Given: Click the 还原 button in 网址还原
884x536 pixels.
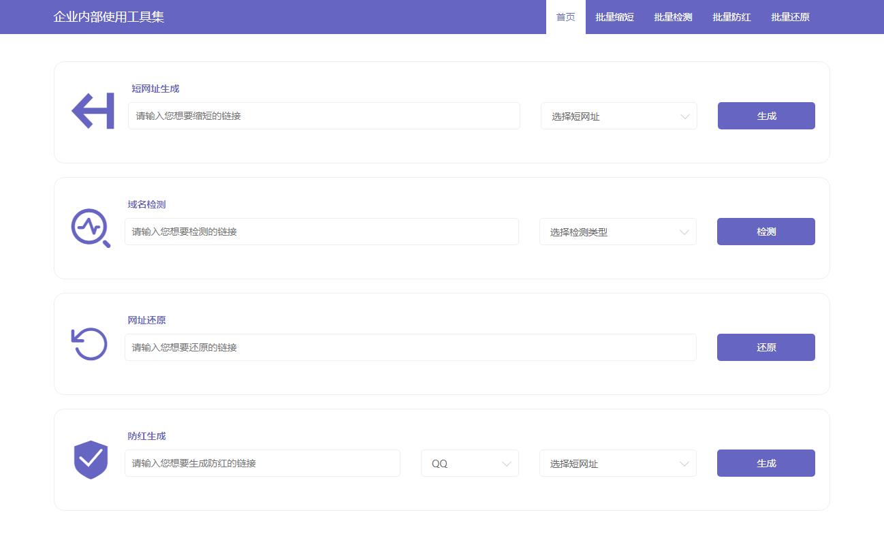Looking at the screenshot, I should point(765,347).
